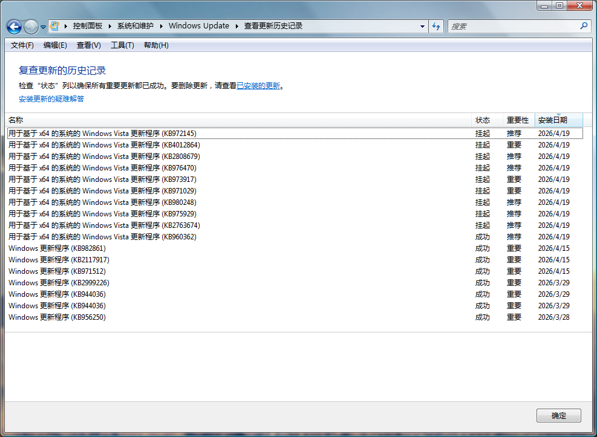This screenshot has height=437, width=597.
Task: Open the 工具(T) menu
Action: (x=122, y=45)
